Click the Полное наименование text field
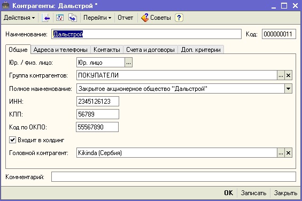Image resolution: width=302 pixels, height=201 pixels. [181, 89]
